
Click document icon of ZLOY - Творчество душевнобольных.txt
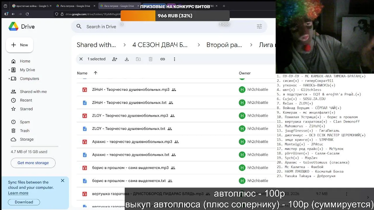pyautogui.click(x=85, y=129)
